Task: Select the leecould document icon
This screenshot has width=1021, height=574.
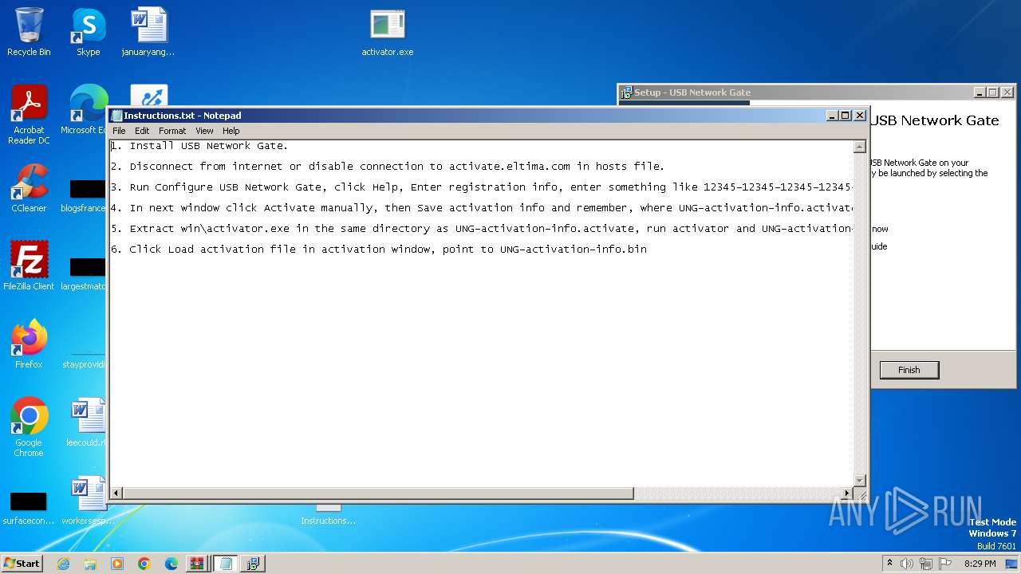Action: (86, 422)
